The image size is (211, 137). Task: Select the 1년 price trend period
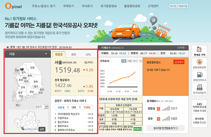pos(140,61)
